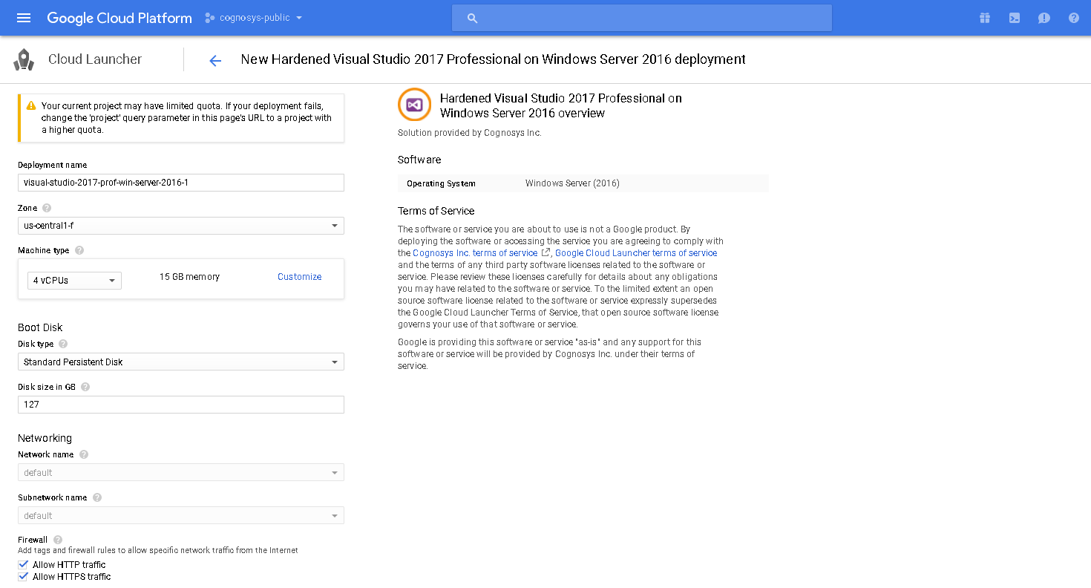Screen dimensions: 1091x588
Task: Open the Subnetwork name dropdown
Action: 181,515
